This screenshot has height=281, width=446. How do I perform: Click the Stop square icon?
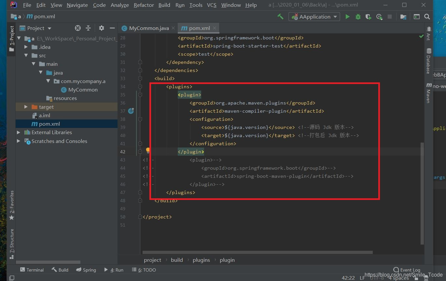click(x=389, y=17)
